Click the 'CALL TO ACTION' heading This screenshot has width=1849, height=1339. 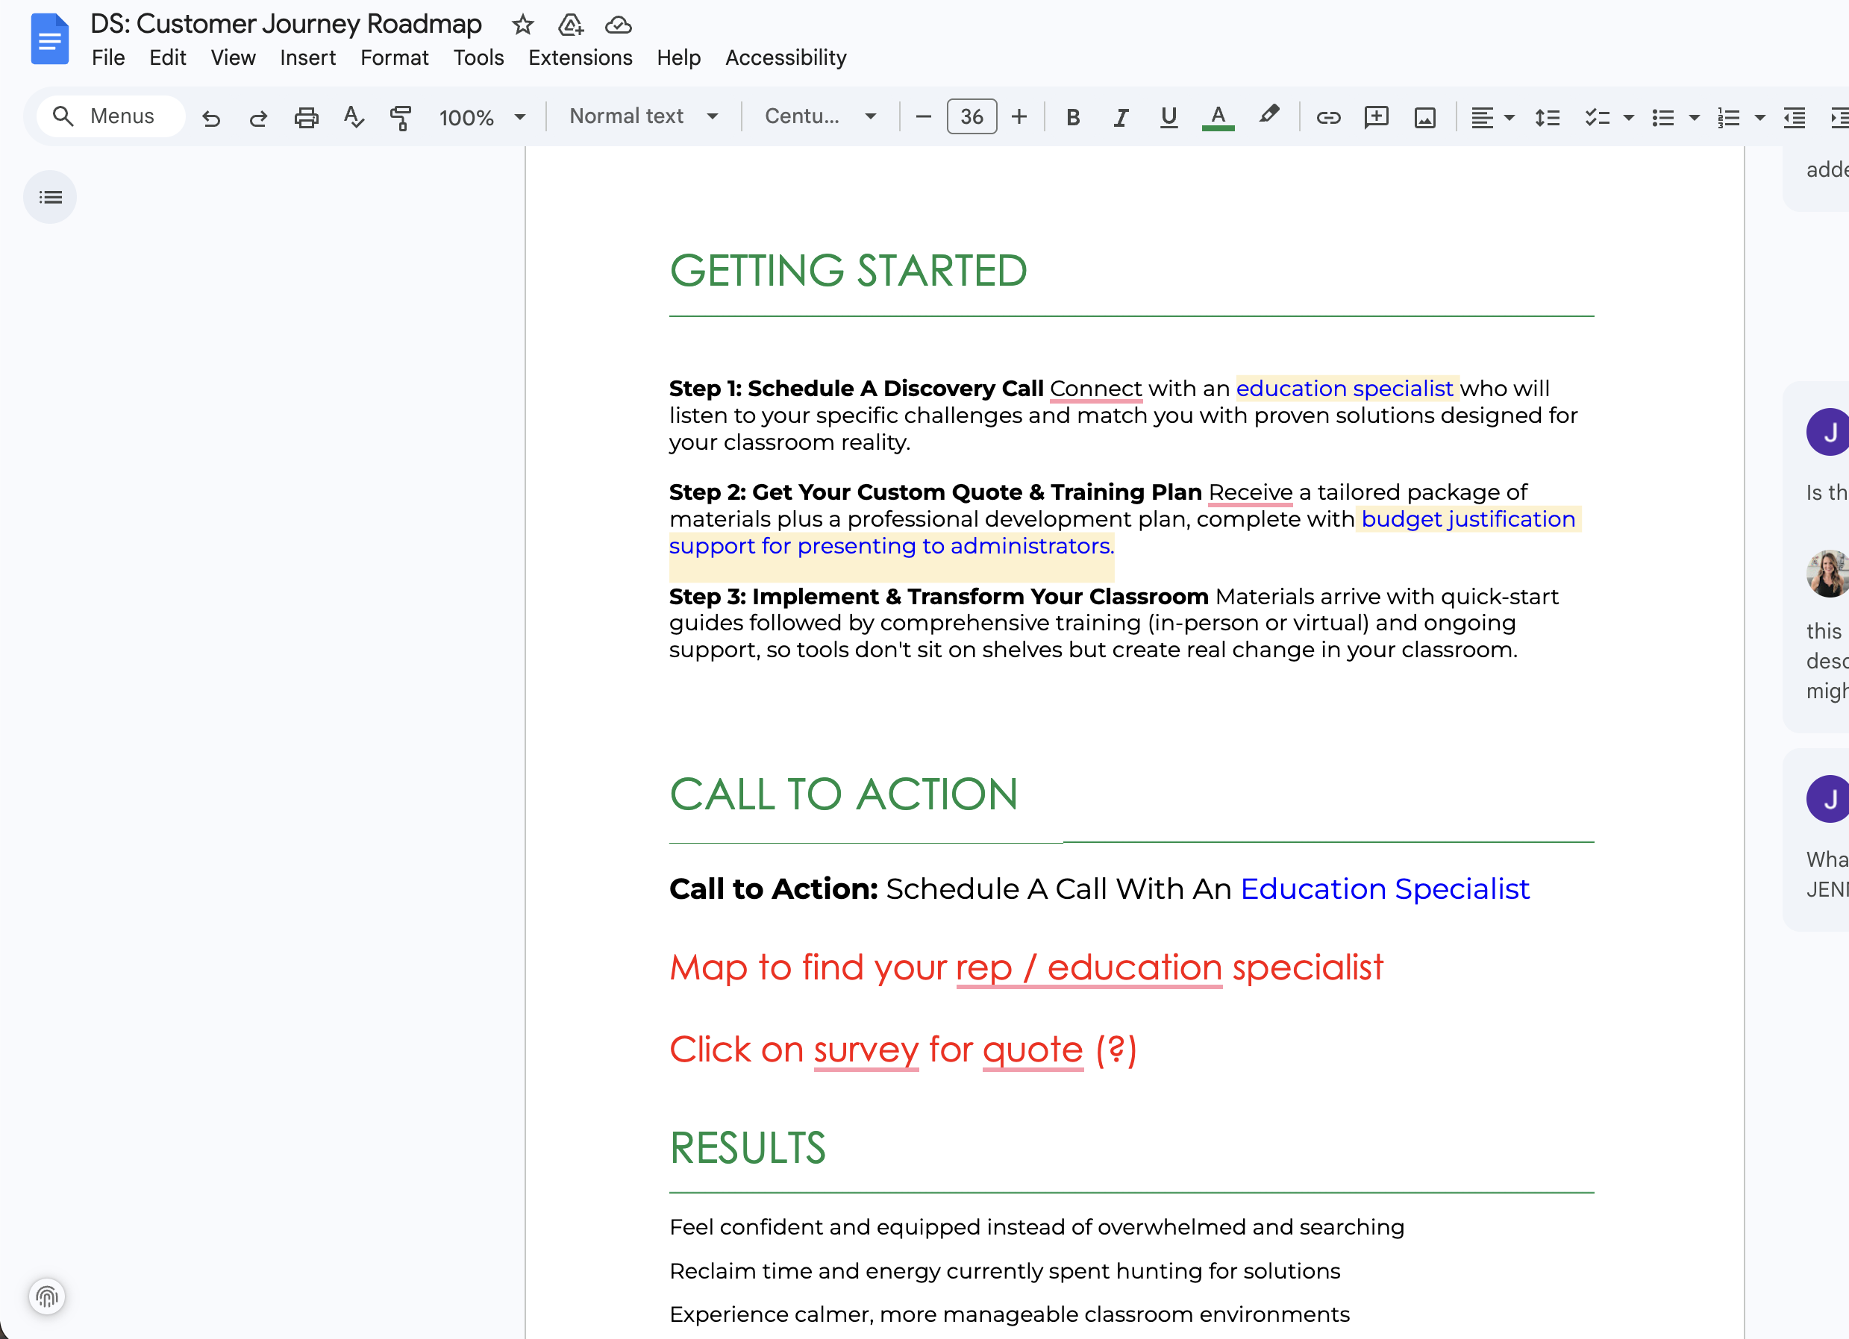tap(843, 794)
